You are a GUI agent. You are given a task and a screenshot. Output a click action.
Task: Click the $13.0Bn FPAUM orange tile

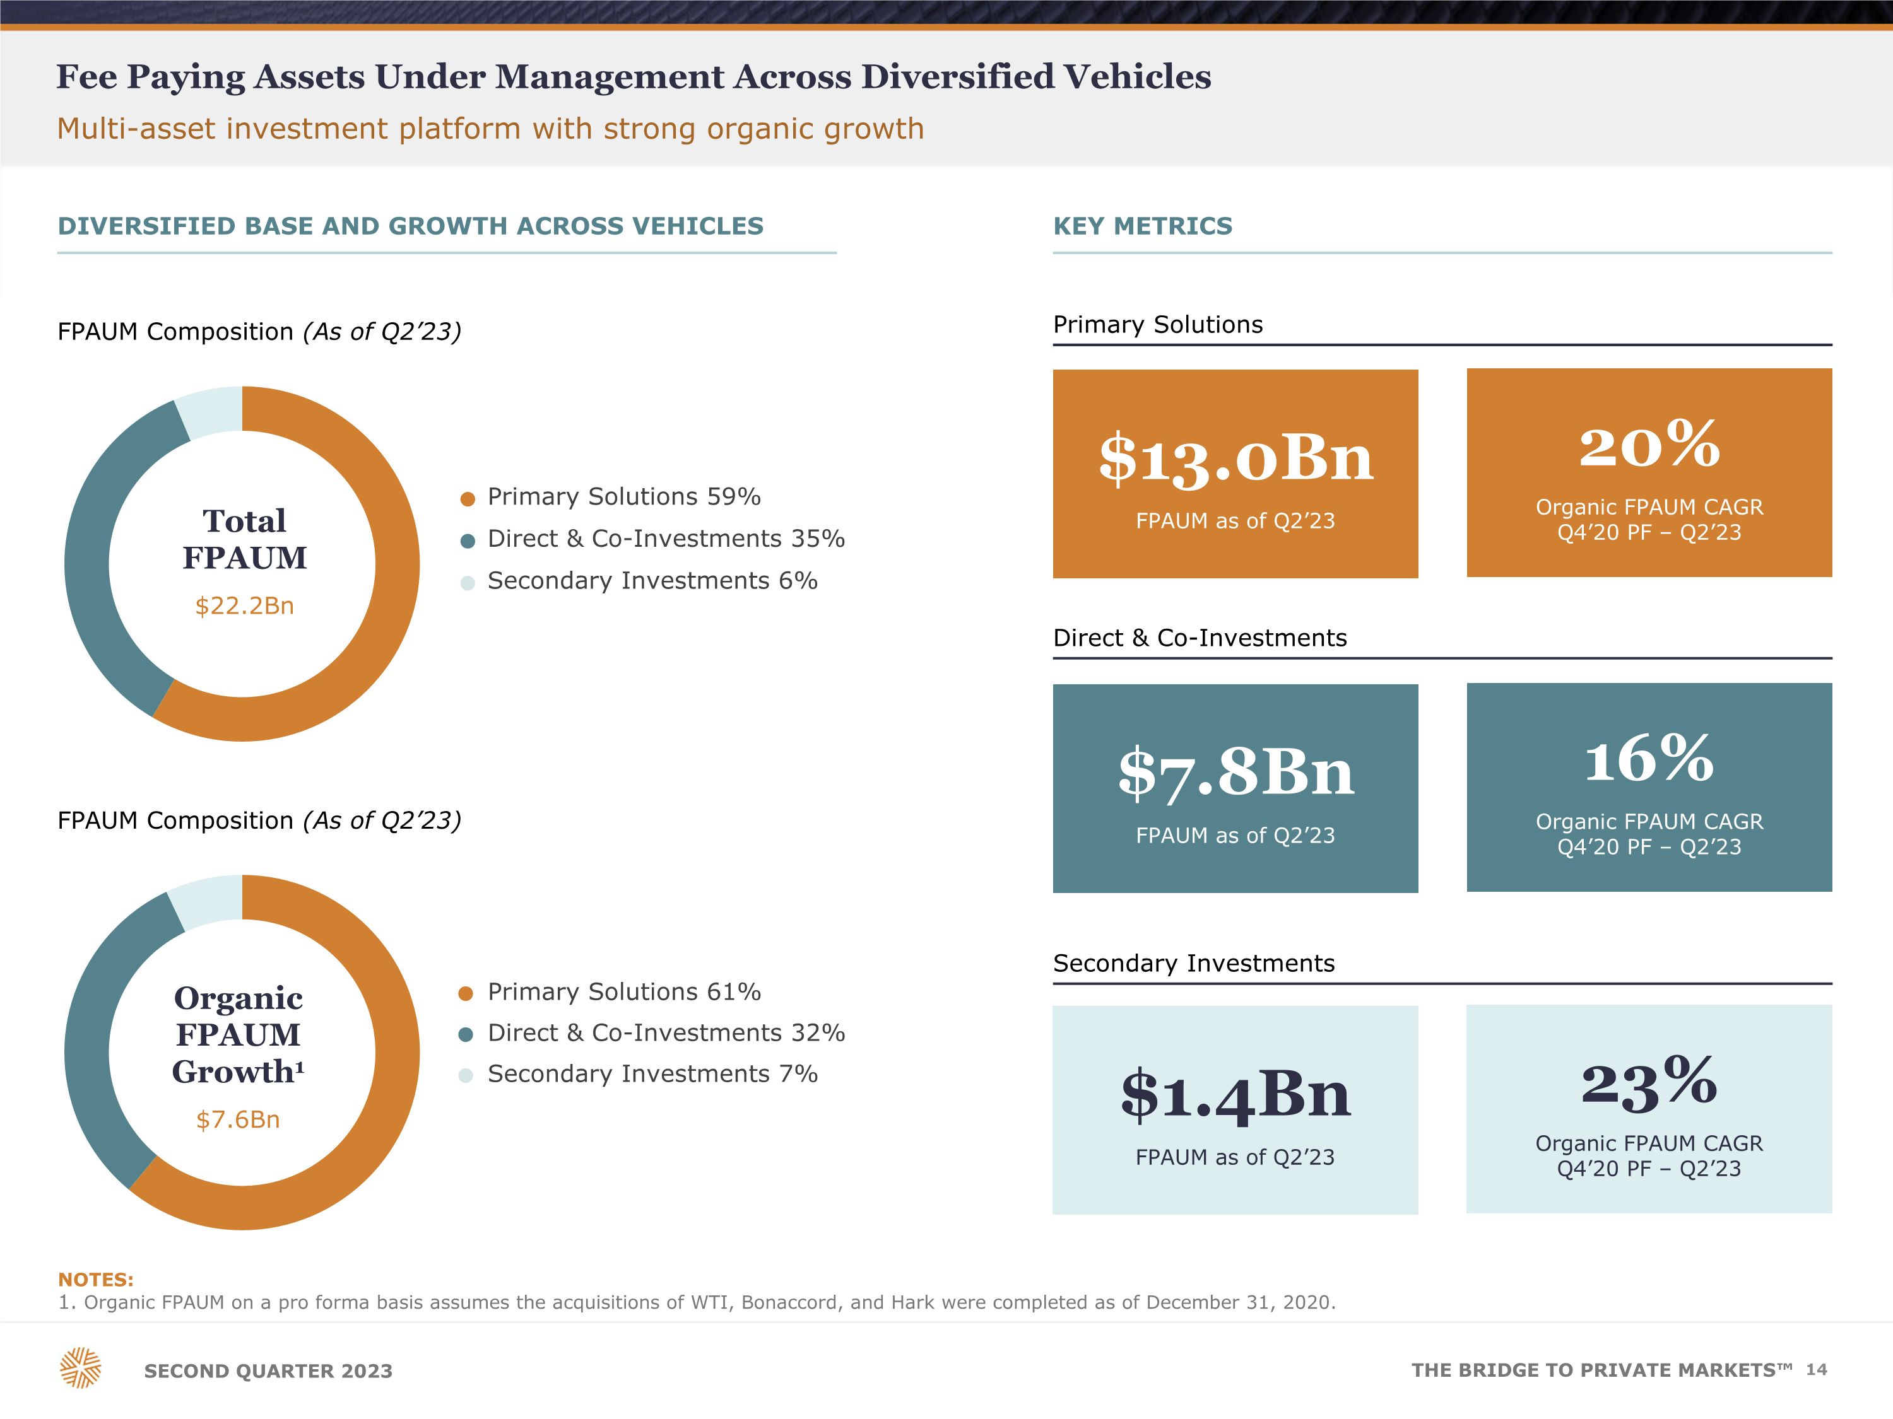click(1235, 474)
